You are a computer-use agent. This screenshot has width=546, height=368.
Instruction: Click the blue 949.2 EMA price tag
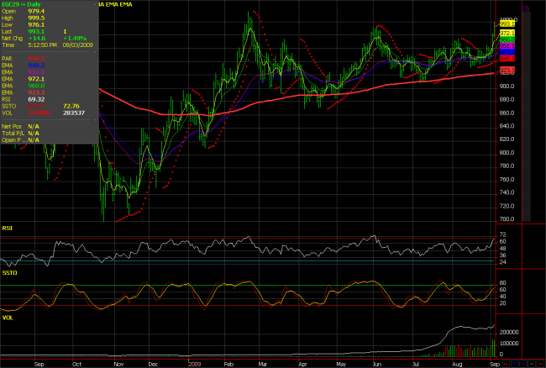pyautogui.click(x=507, y=52)
